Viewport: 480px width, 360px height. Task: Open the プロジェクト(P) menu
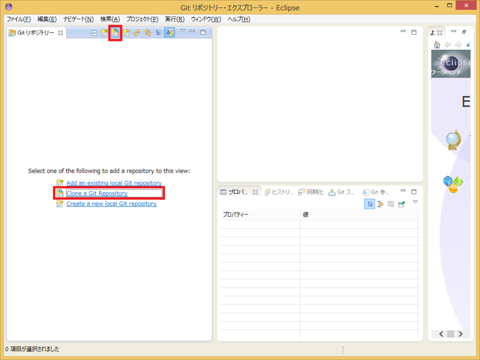click(x=142, y=19)
